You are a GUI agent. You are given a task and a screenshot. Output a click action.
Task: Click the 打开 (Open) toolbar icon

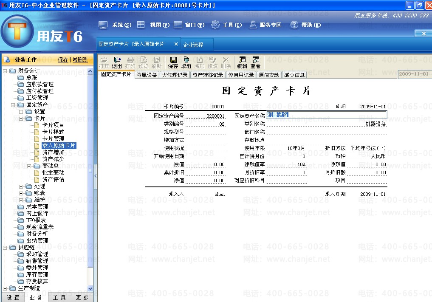click(x=104, y=63)
